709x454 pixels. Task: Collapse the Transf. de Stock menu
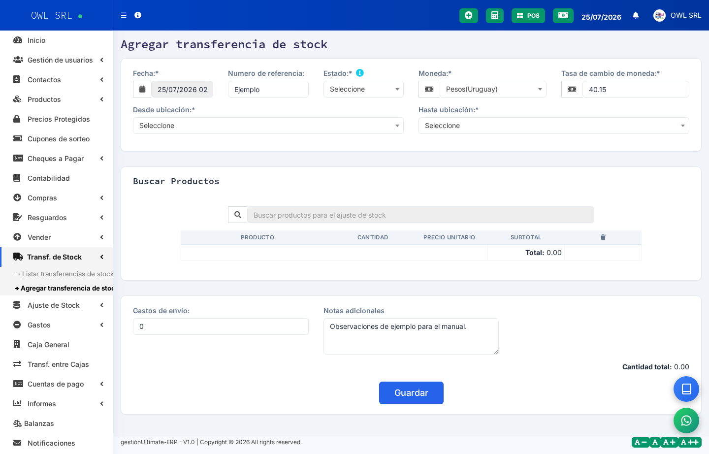point(57,257)
